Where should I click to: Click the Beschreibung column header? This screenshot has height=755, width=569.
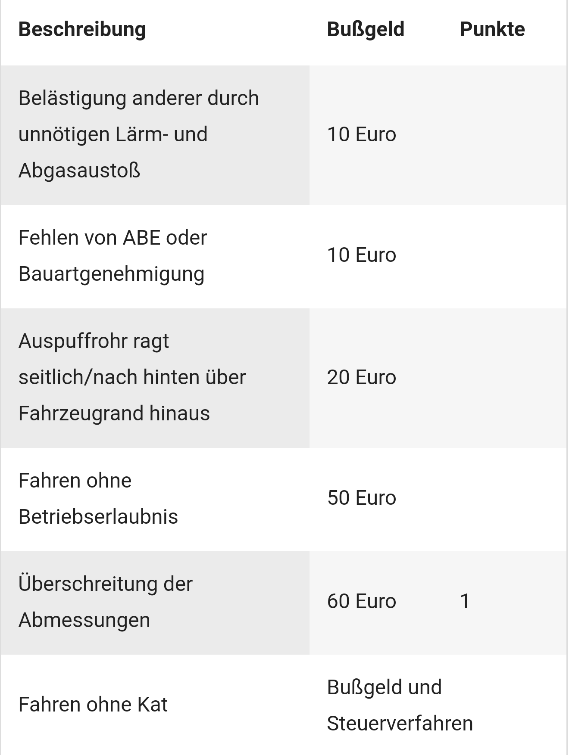pos(82,30)
